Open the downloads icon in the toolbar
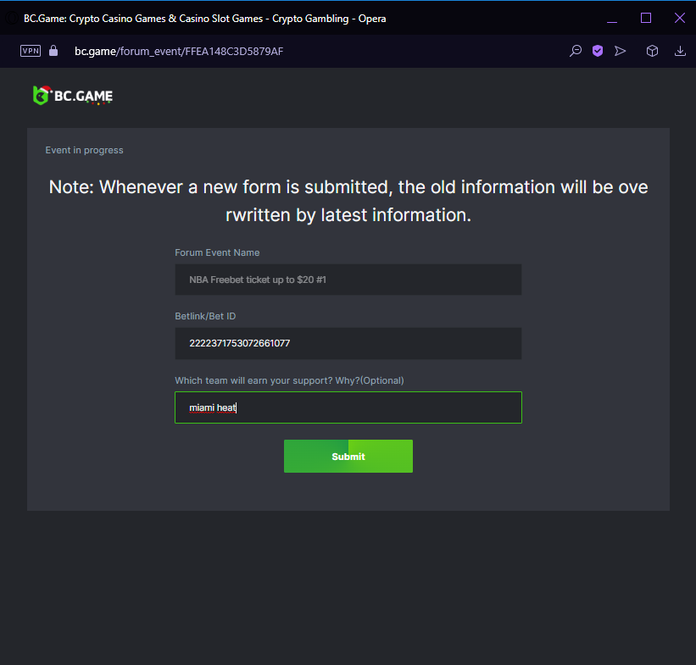The image size is (696, 665). click(x=680, y=51)
